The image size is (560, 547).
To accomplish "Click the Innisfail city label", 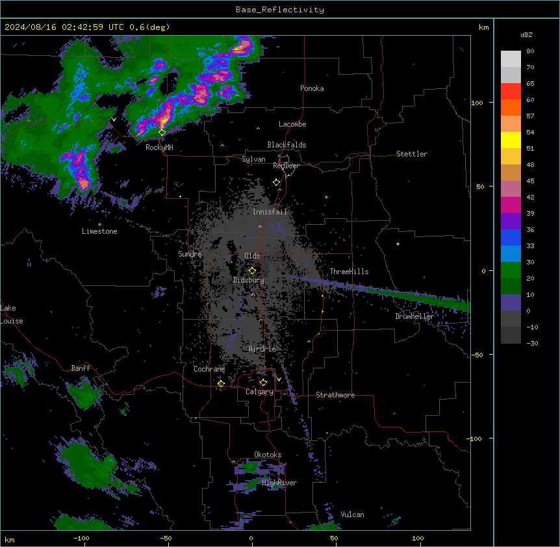I will pyautogui.click(x=270, y=212).
